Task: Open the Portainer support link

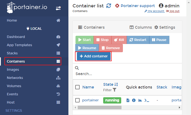Action: click(138, 6)
